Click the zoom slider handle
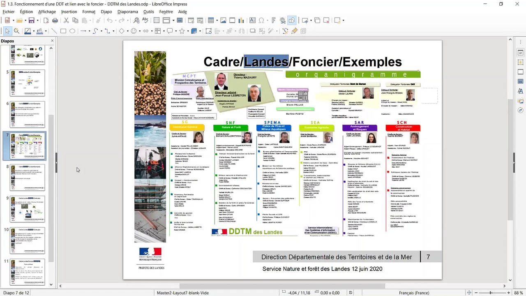This screenshot has height=296, width=526. 491,293
